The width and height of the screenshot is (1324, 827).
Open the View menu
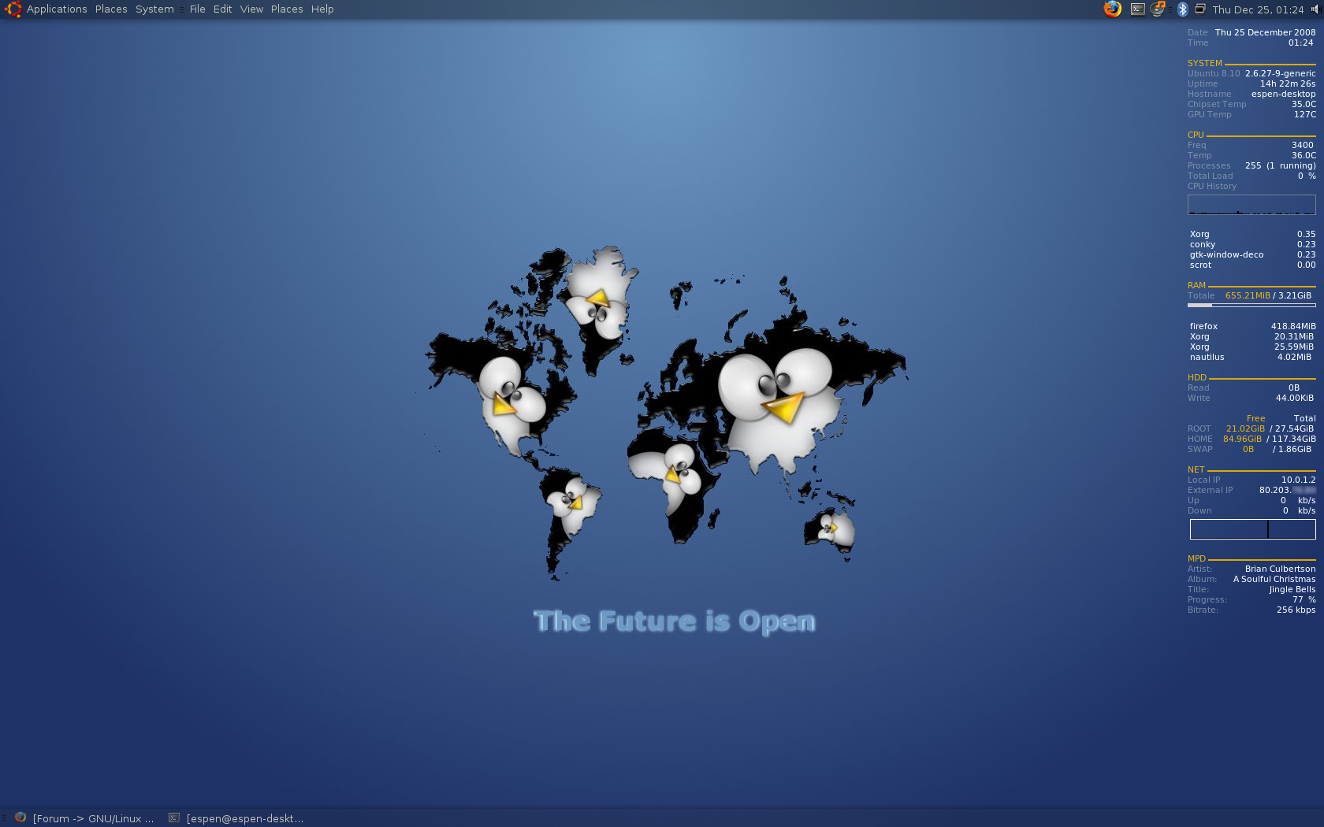tap(251, 9)
